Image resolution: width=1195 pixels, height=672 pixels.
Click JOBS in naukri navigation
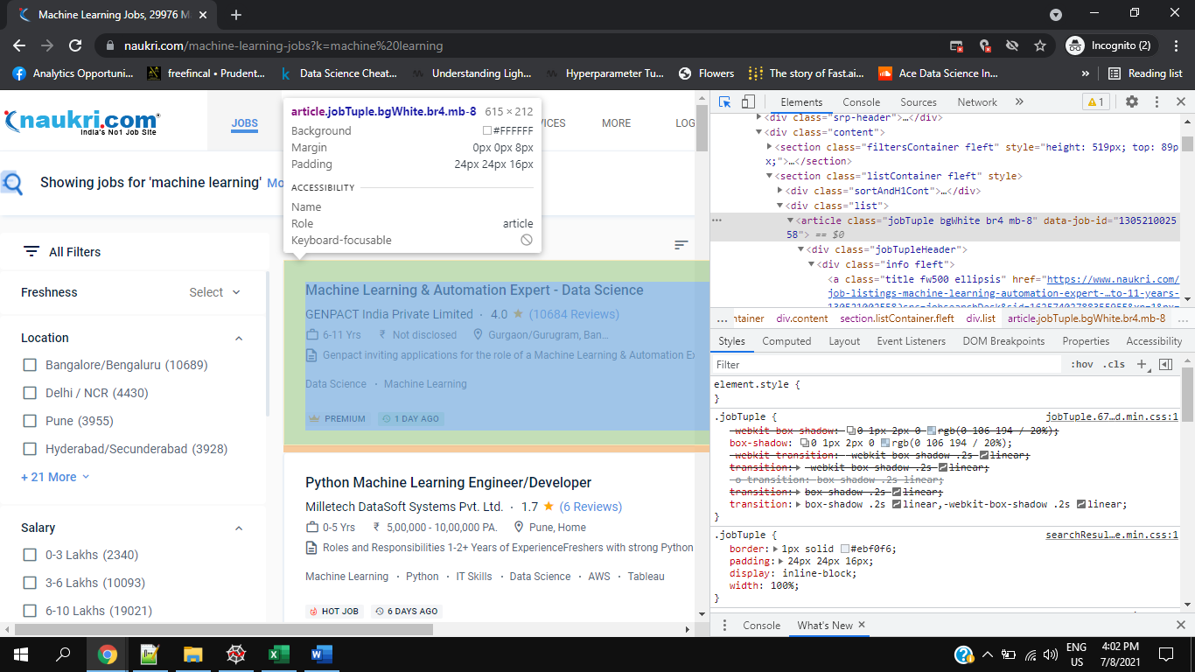click(245, 123)
